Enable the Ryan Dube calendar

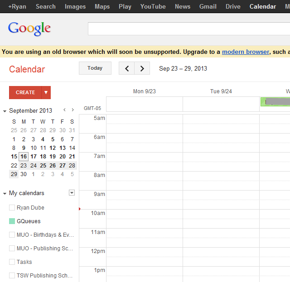(x=12, y=208)
